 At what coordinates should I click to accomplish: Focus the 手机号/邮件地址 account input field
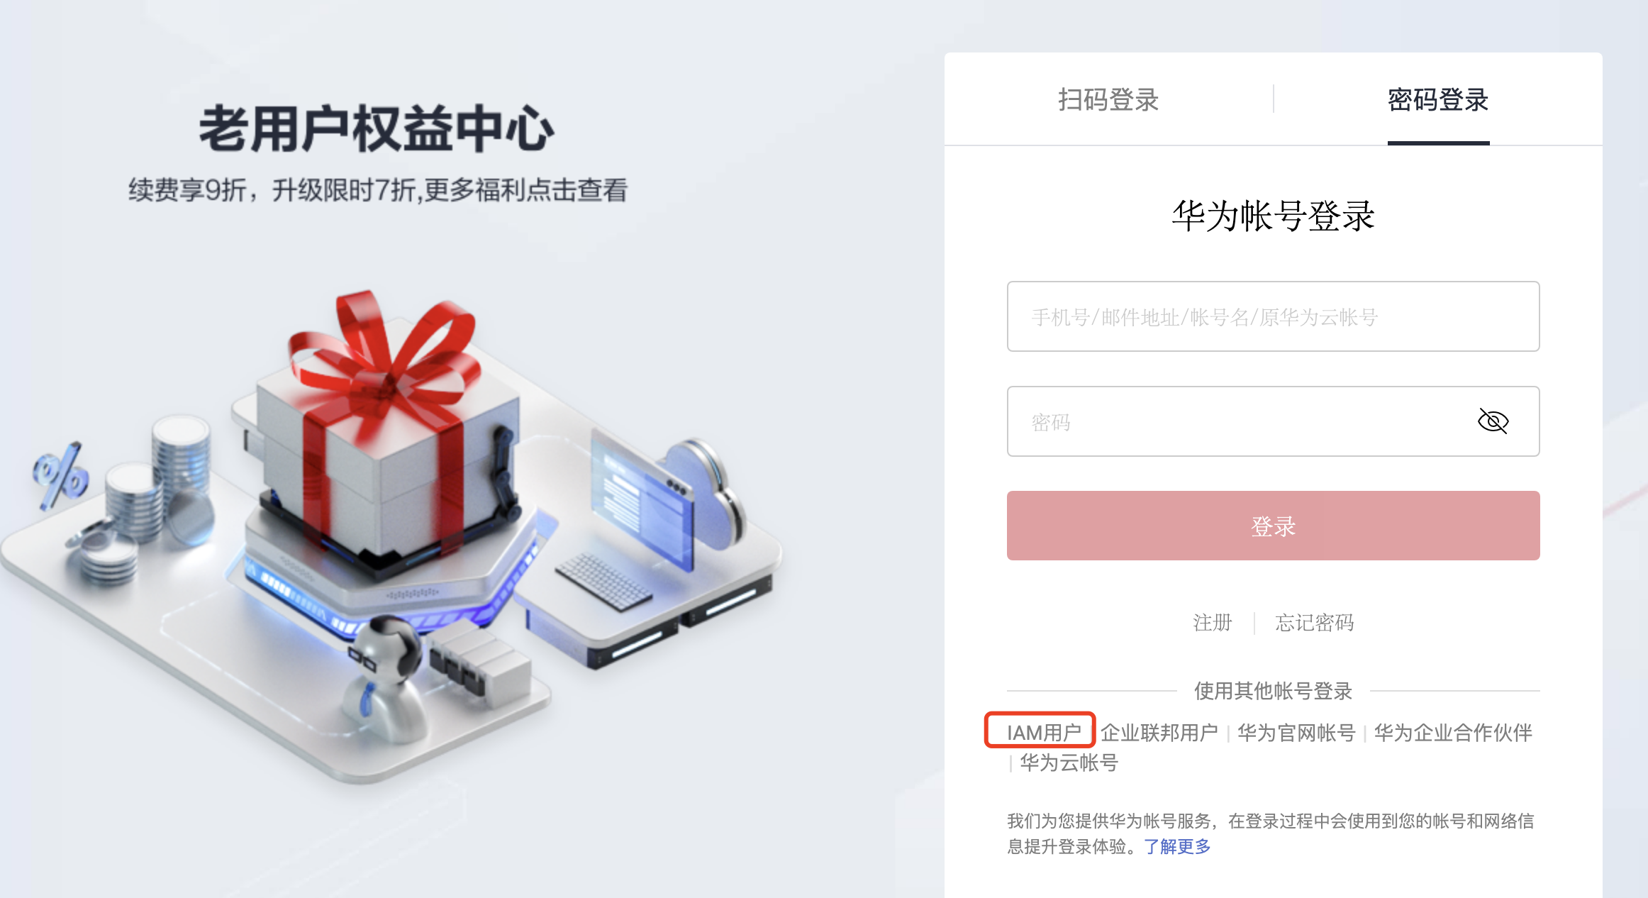tap(1273, 316)
